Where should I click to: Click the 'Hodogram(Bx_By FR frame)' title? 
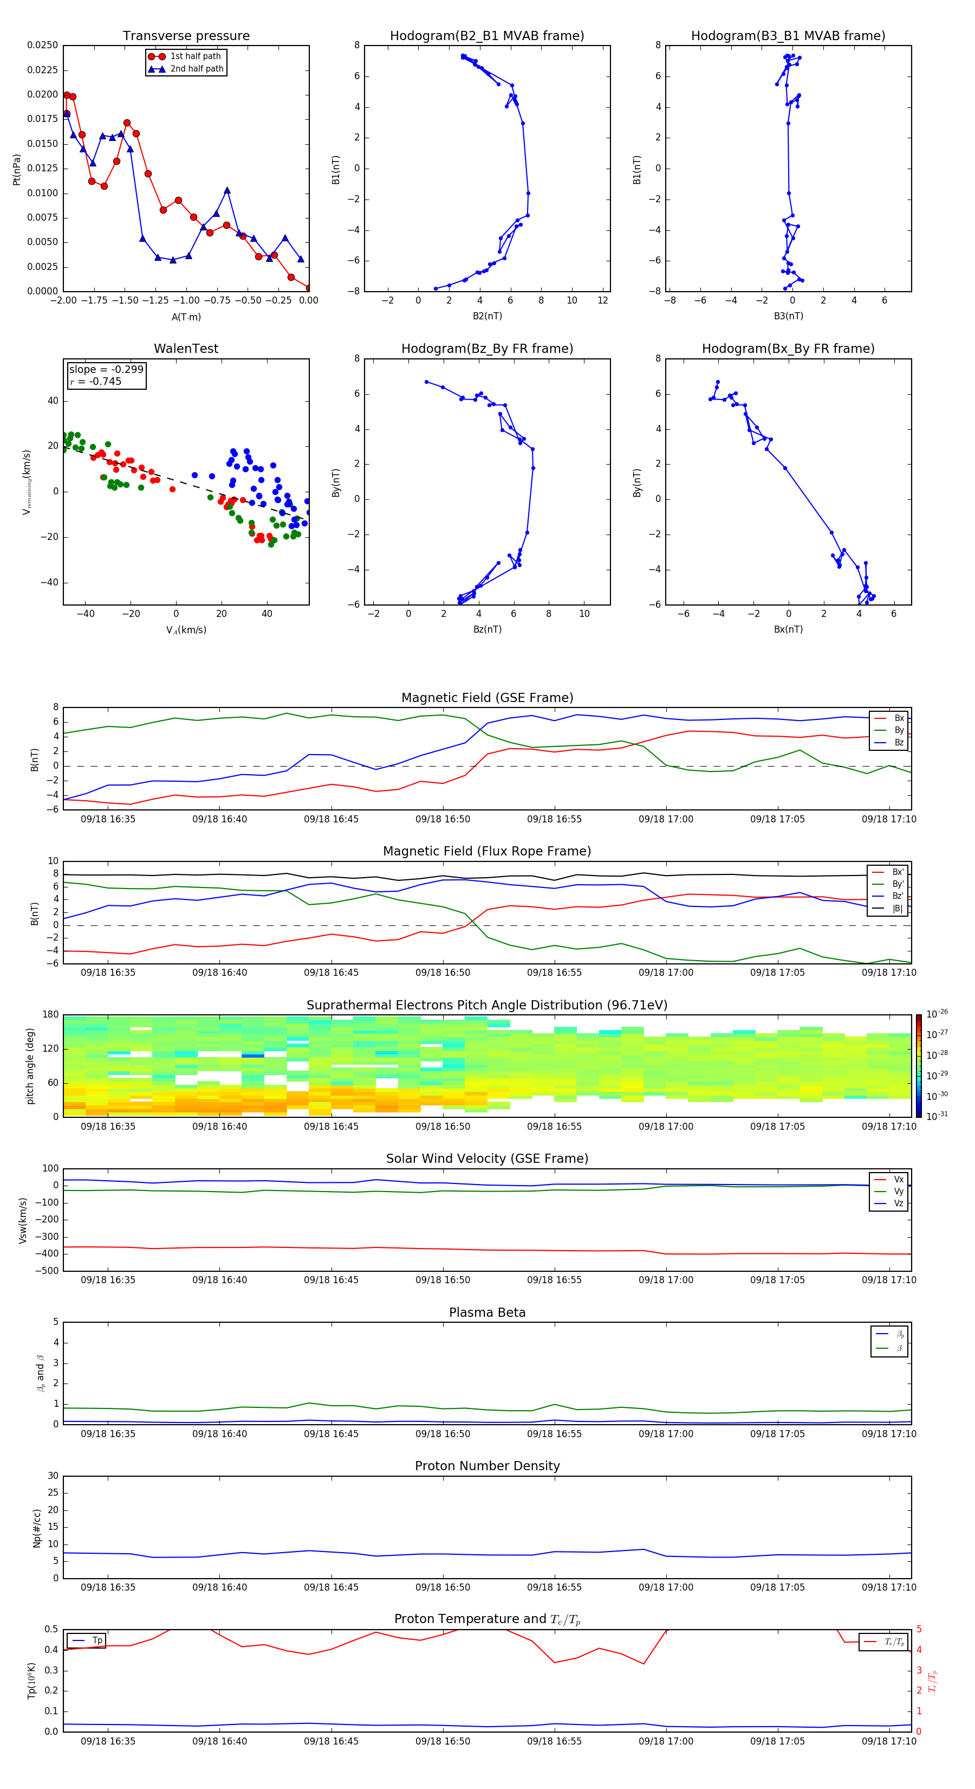click(x=788, y=349)
